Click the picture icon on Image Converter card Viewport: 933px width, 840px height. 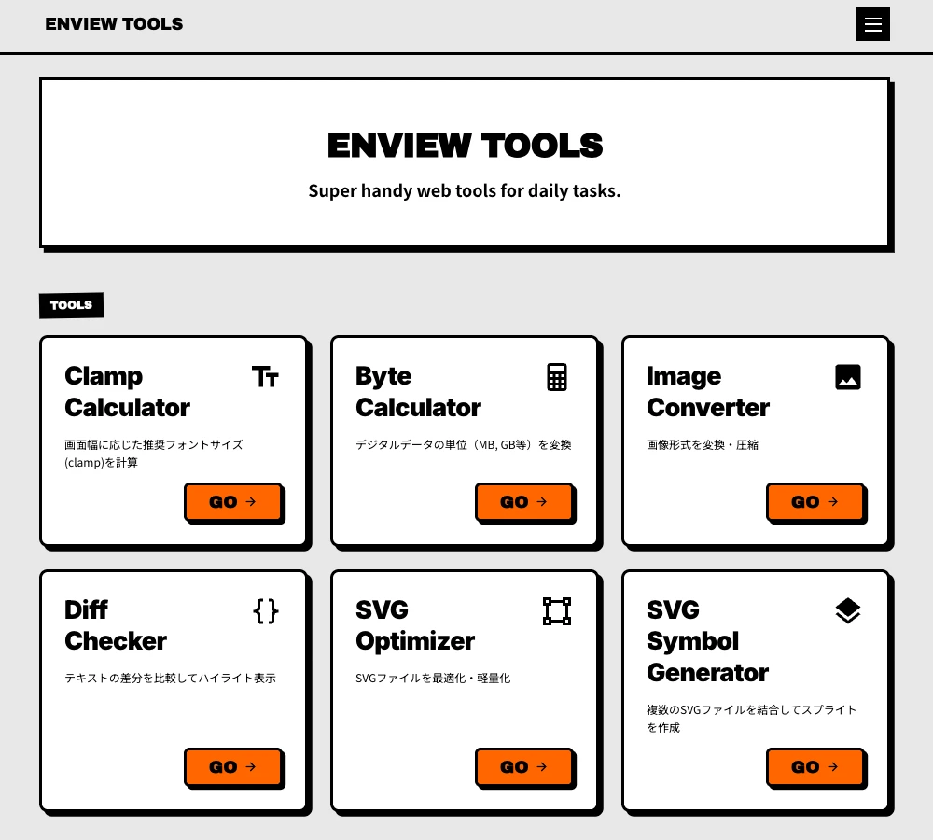(x=848, y=376)
